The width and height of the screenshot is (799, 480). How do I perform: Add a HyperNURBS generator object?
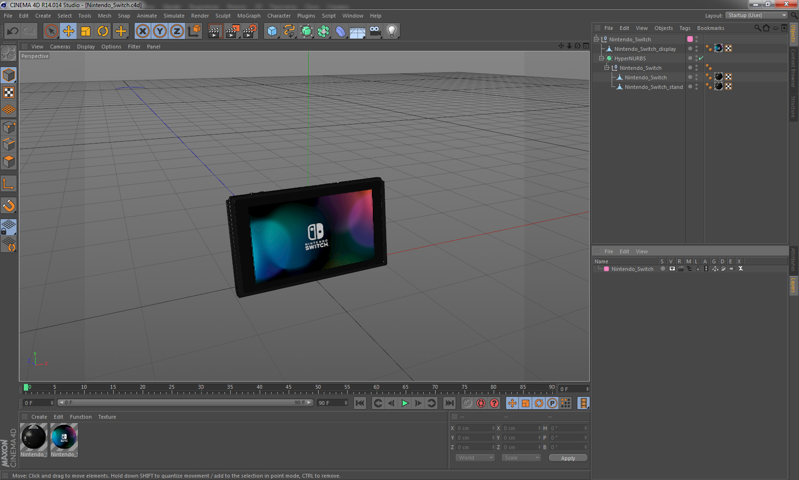(306, 31)
